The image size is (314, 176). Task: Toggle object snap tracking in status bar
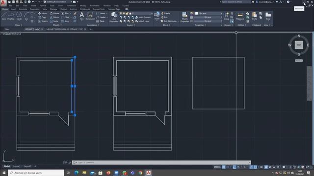pyautogui.click(x=251, y=167)
